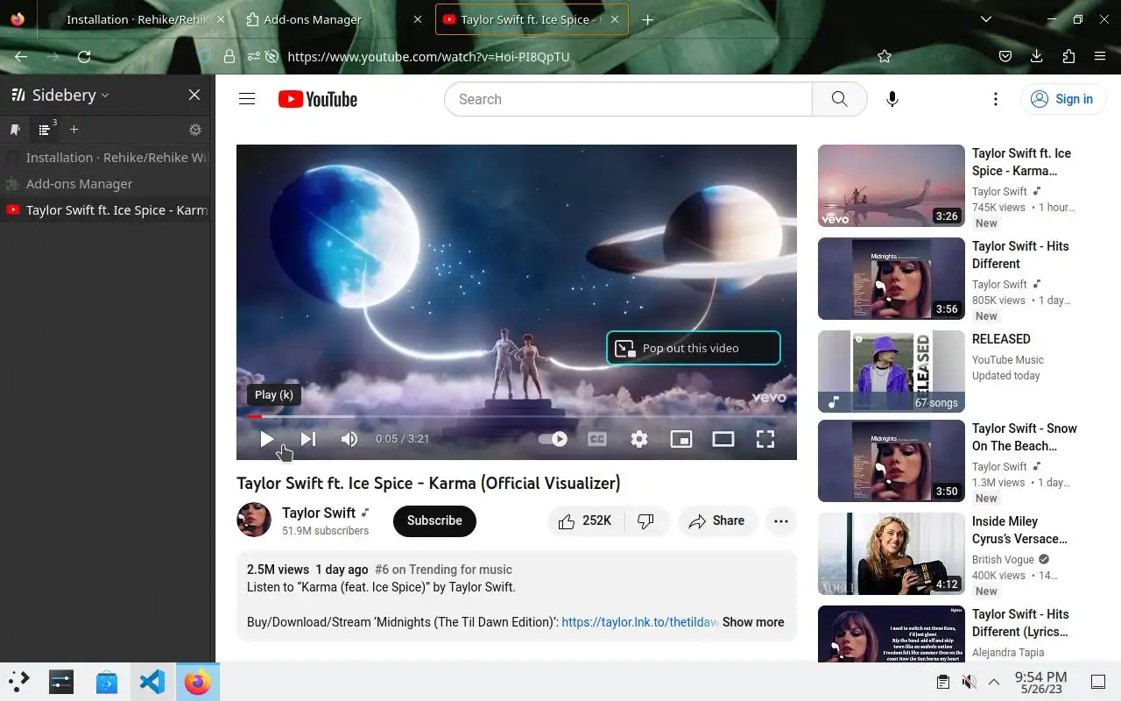The height and width of the screenshot is (701, 1121).
Task: Open Sidebery settings gear
Action: (x=195, y=130)
